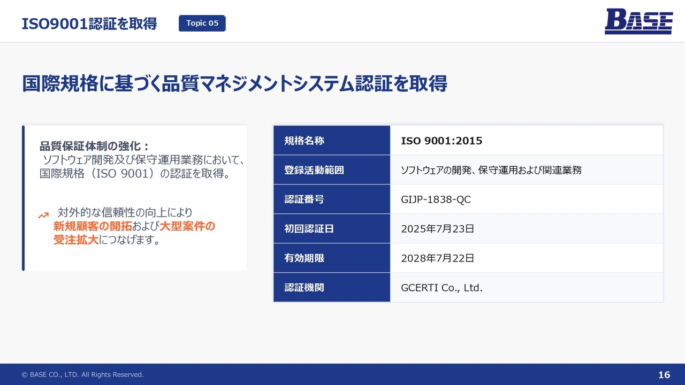The width and height of the screenshot is (685, 385).
Task: Click the 認証機関 row label
Action: pos(304,288)
